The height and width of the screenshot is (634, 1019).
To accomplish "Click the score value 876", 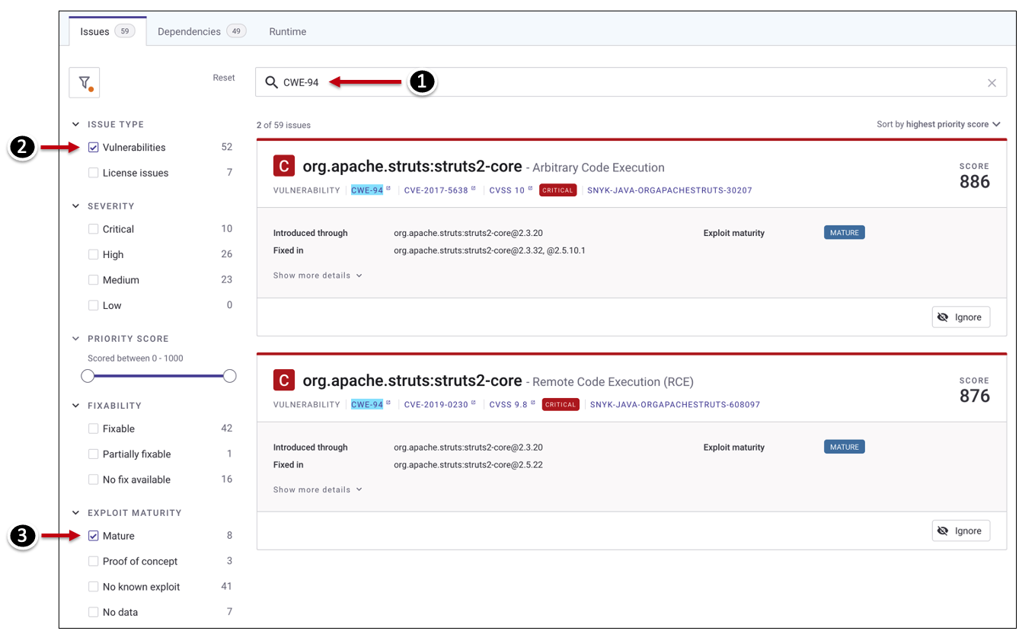I will (975, 397).
